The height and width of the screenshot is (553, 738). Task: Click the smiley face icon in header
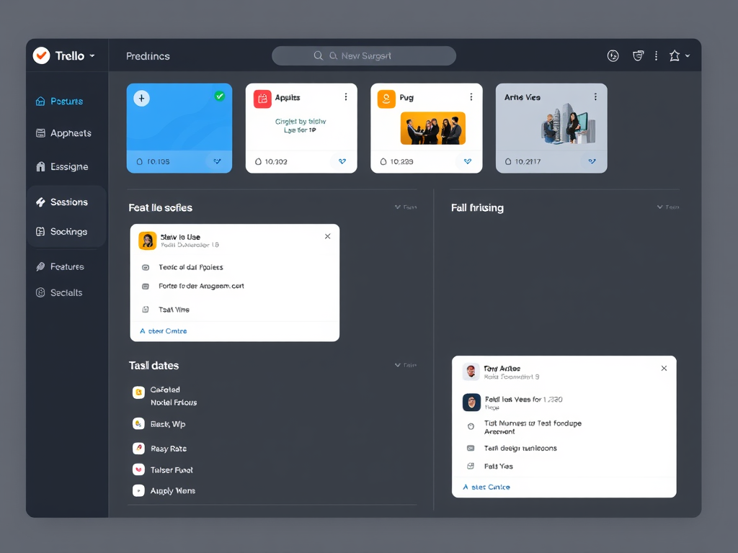pos(613,55)
